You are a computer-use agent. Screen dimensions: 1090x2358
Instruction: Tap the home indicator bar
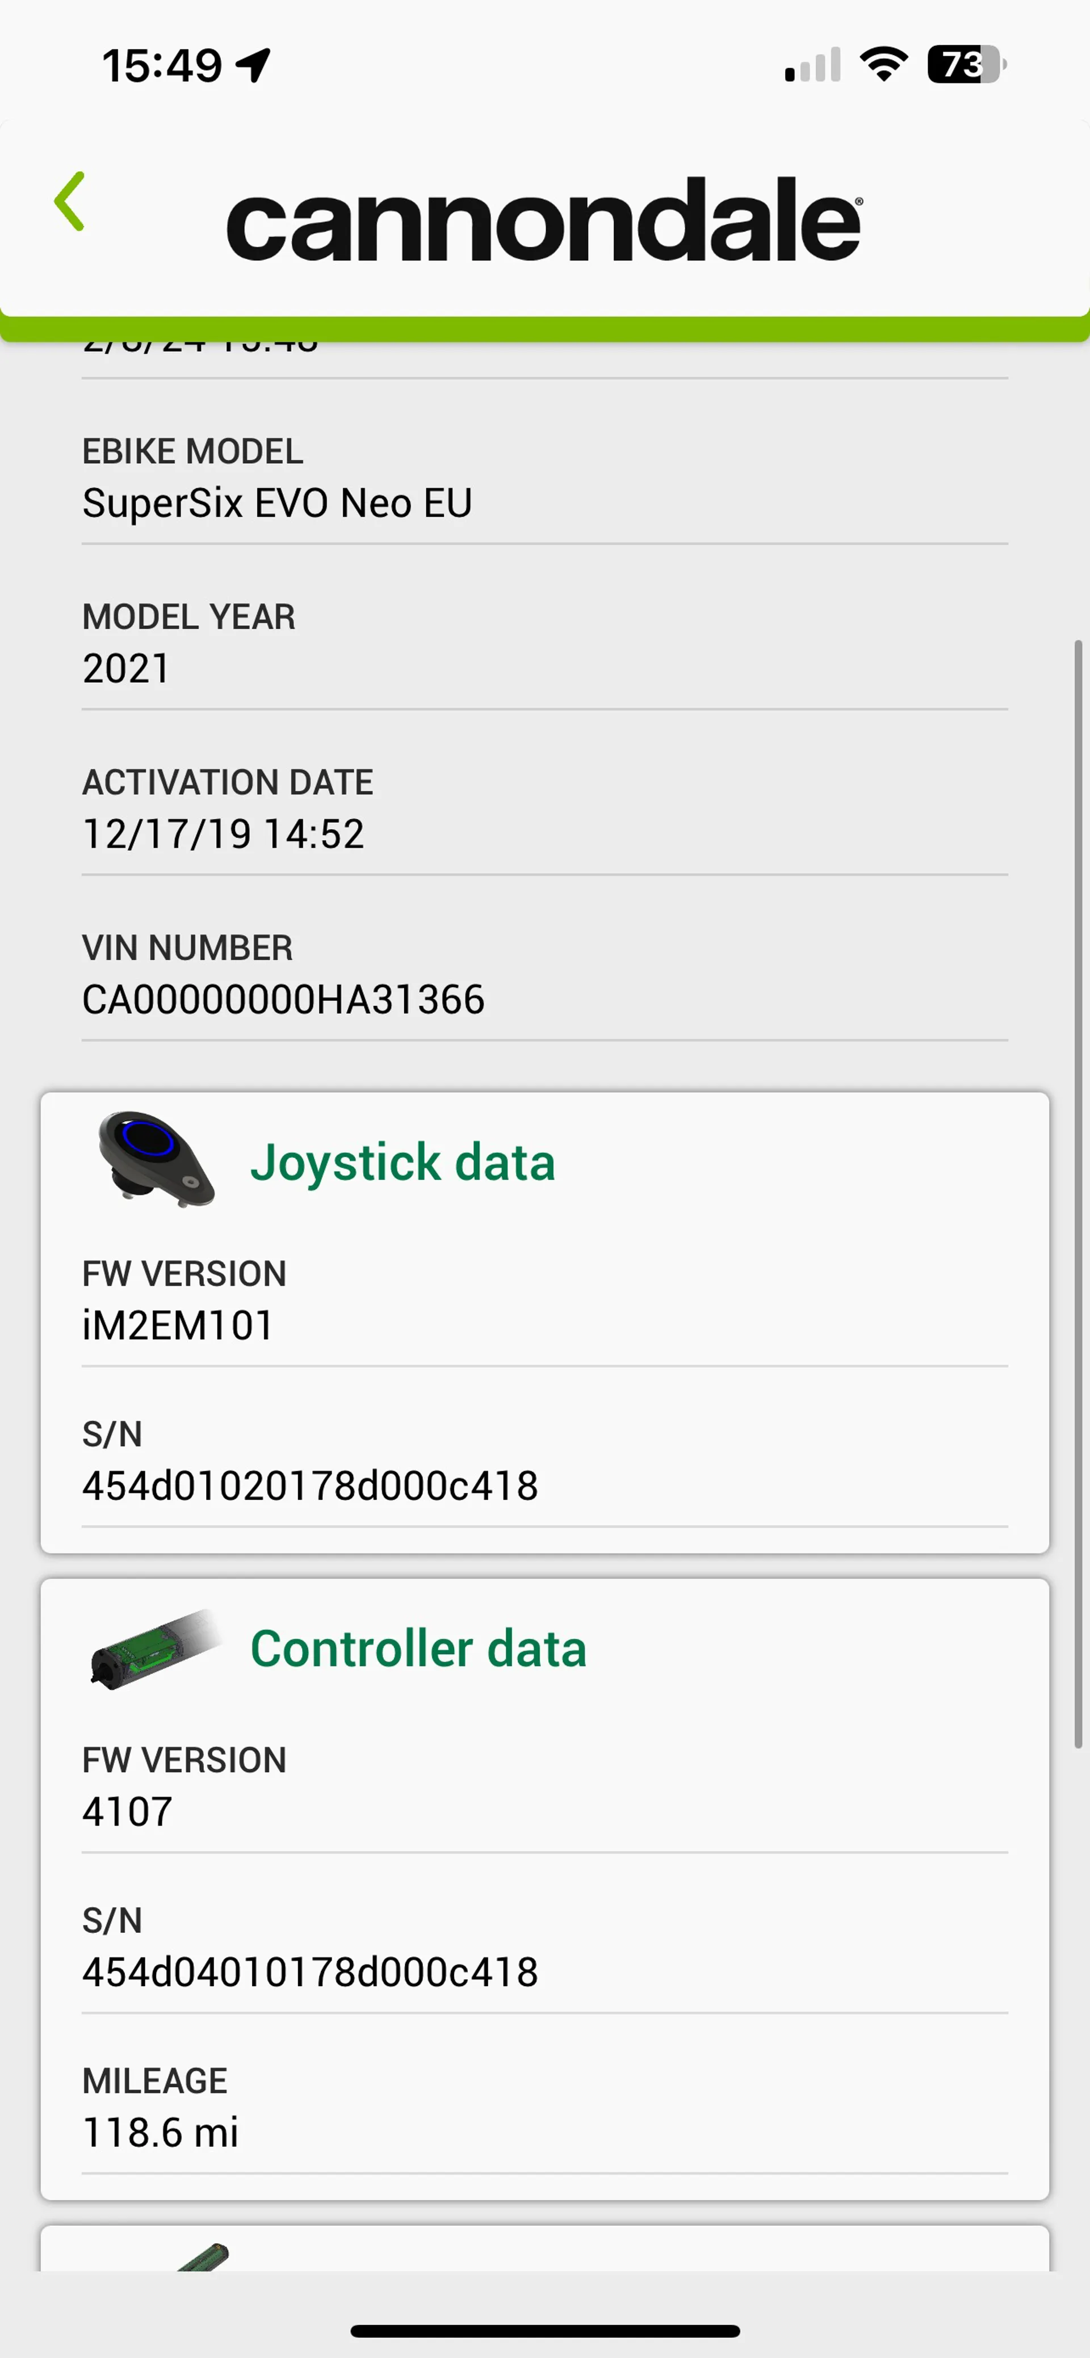click(544, 2331)
